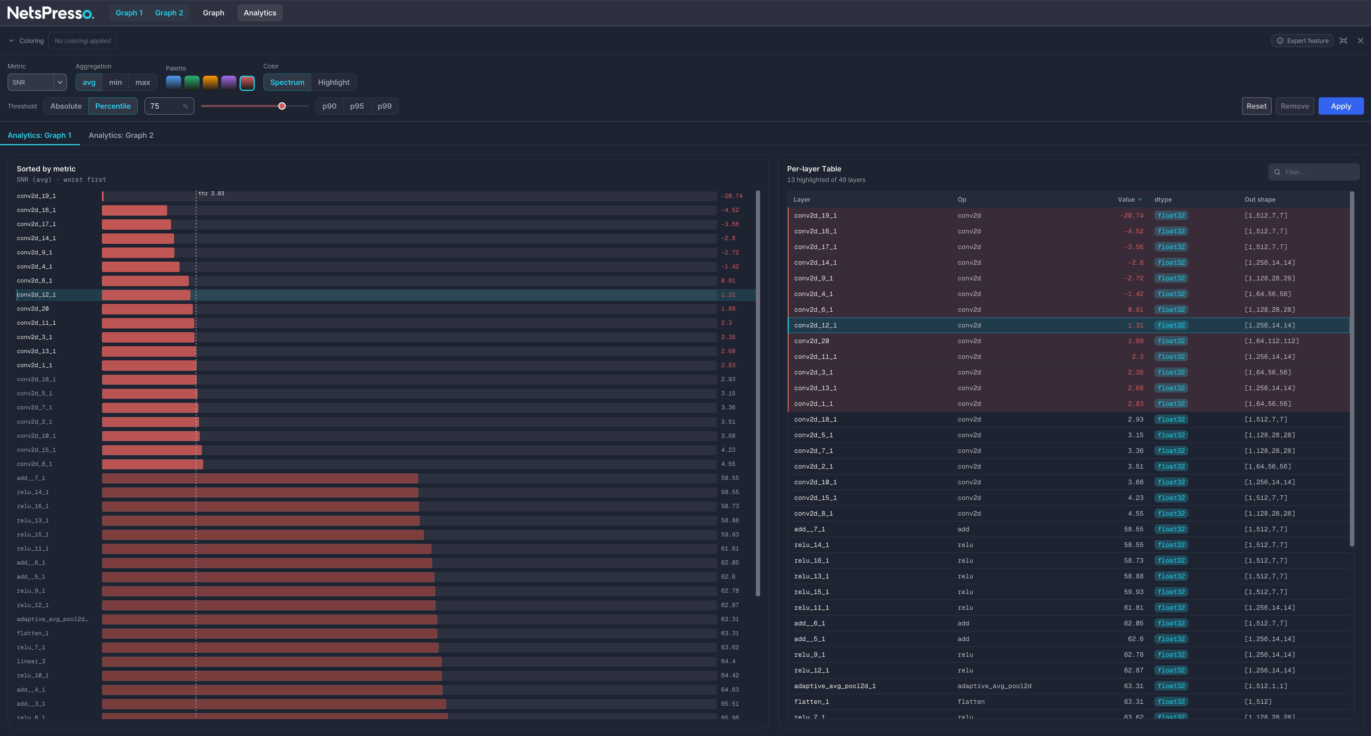Click the search icon in Filter box

(1277, 172)
